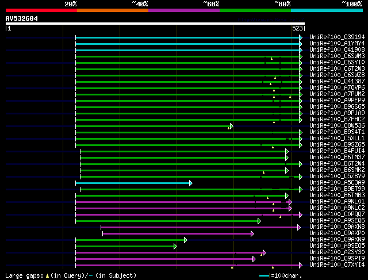Click the arrowhead ending Q9AXN9 alignment
The image size is (368, 280).
pyautogui.click(x=186, y=240)
